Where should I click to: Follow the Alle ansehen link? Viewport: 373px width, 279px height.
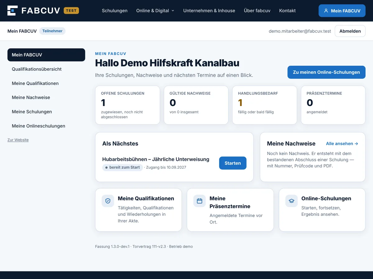pyautogui.click(x=342, y=144)
